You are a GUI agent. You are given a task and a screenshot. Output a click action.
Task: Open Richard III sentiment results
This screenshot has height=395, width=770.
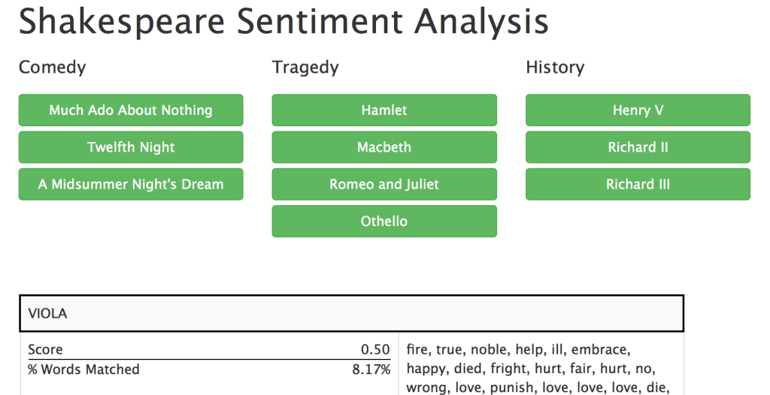pos(638,184)
